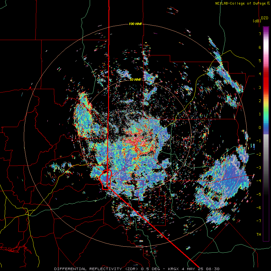271x271 pixels.
Task: Click the black radar site dot at center
Action: [x=135, y=135]
